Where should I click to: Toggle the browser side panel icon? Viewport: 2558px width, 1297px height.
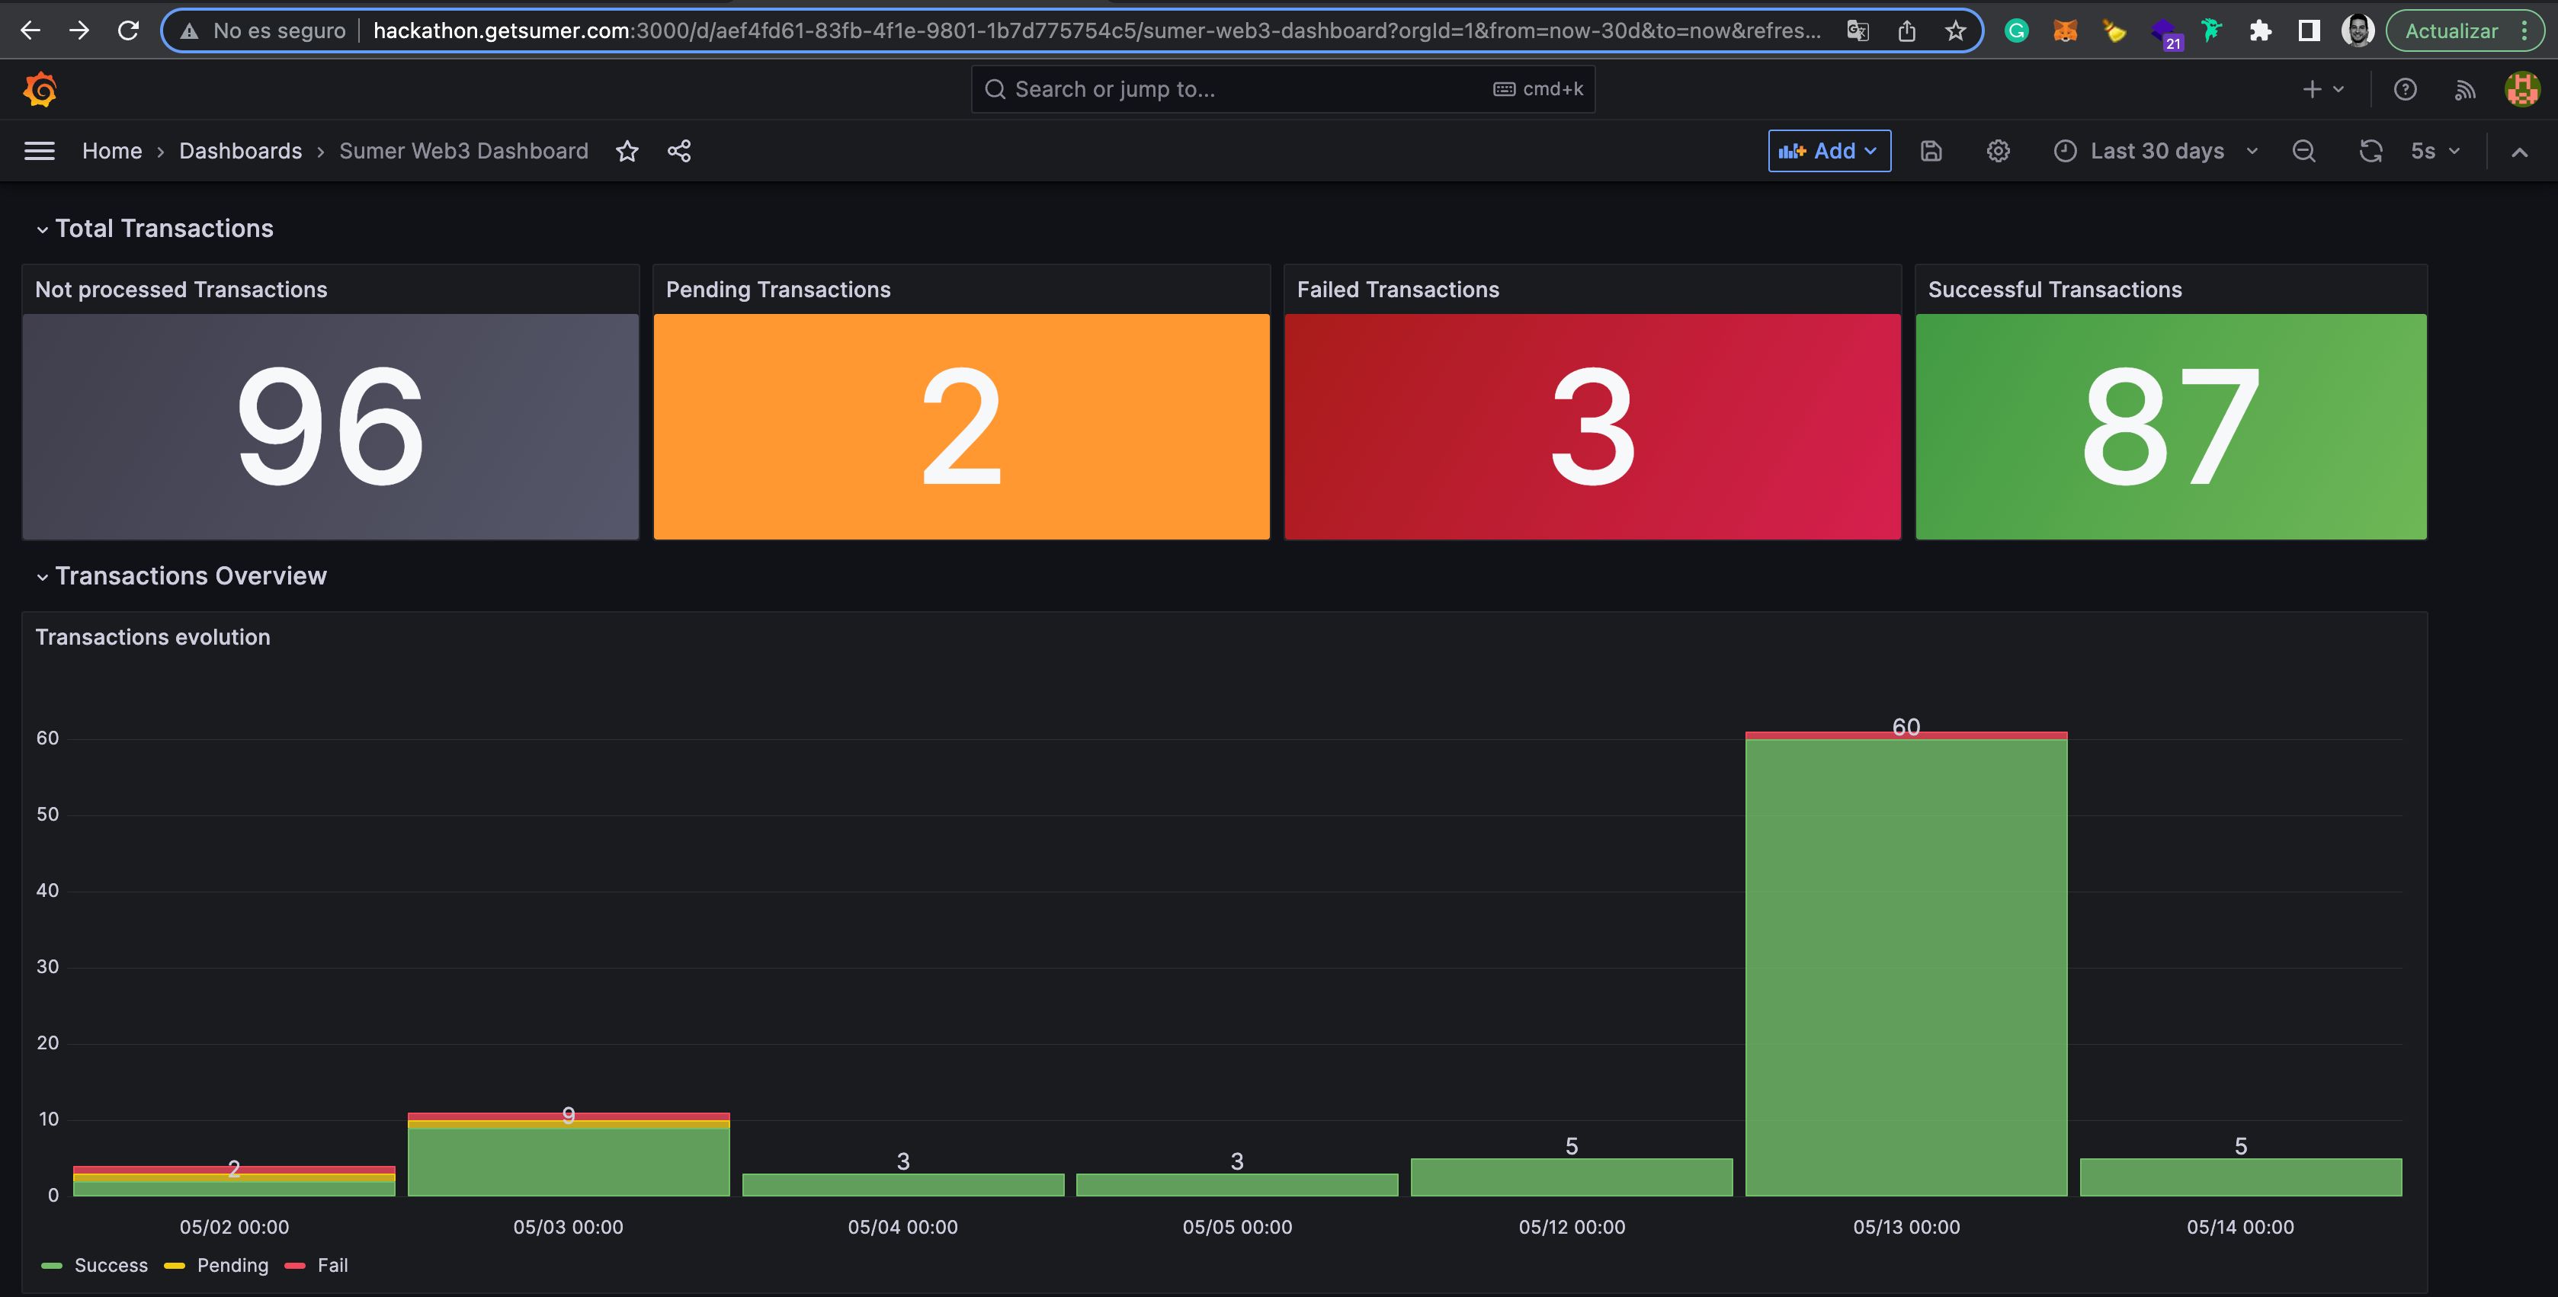[2309, 30]
